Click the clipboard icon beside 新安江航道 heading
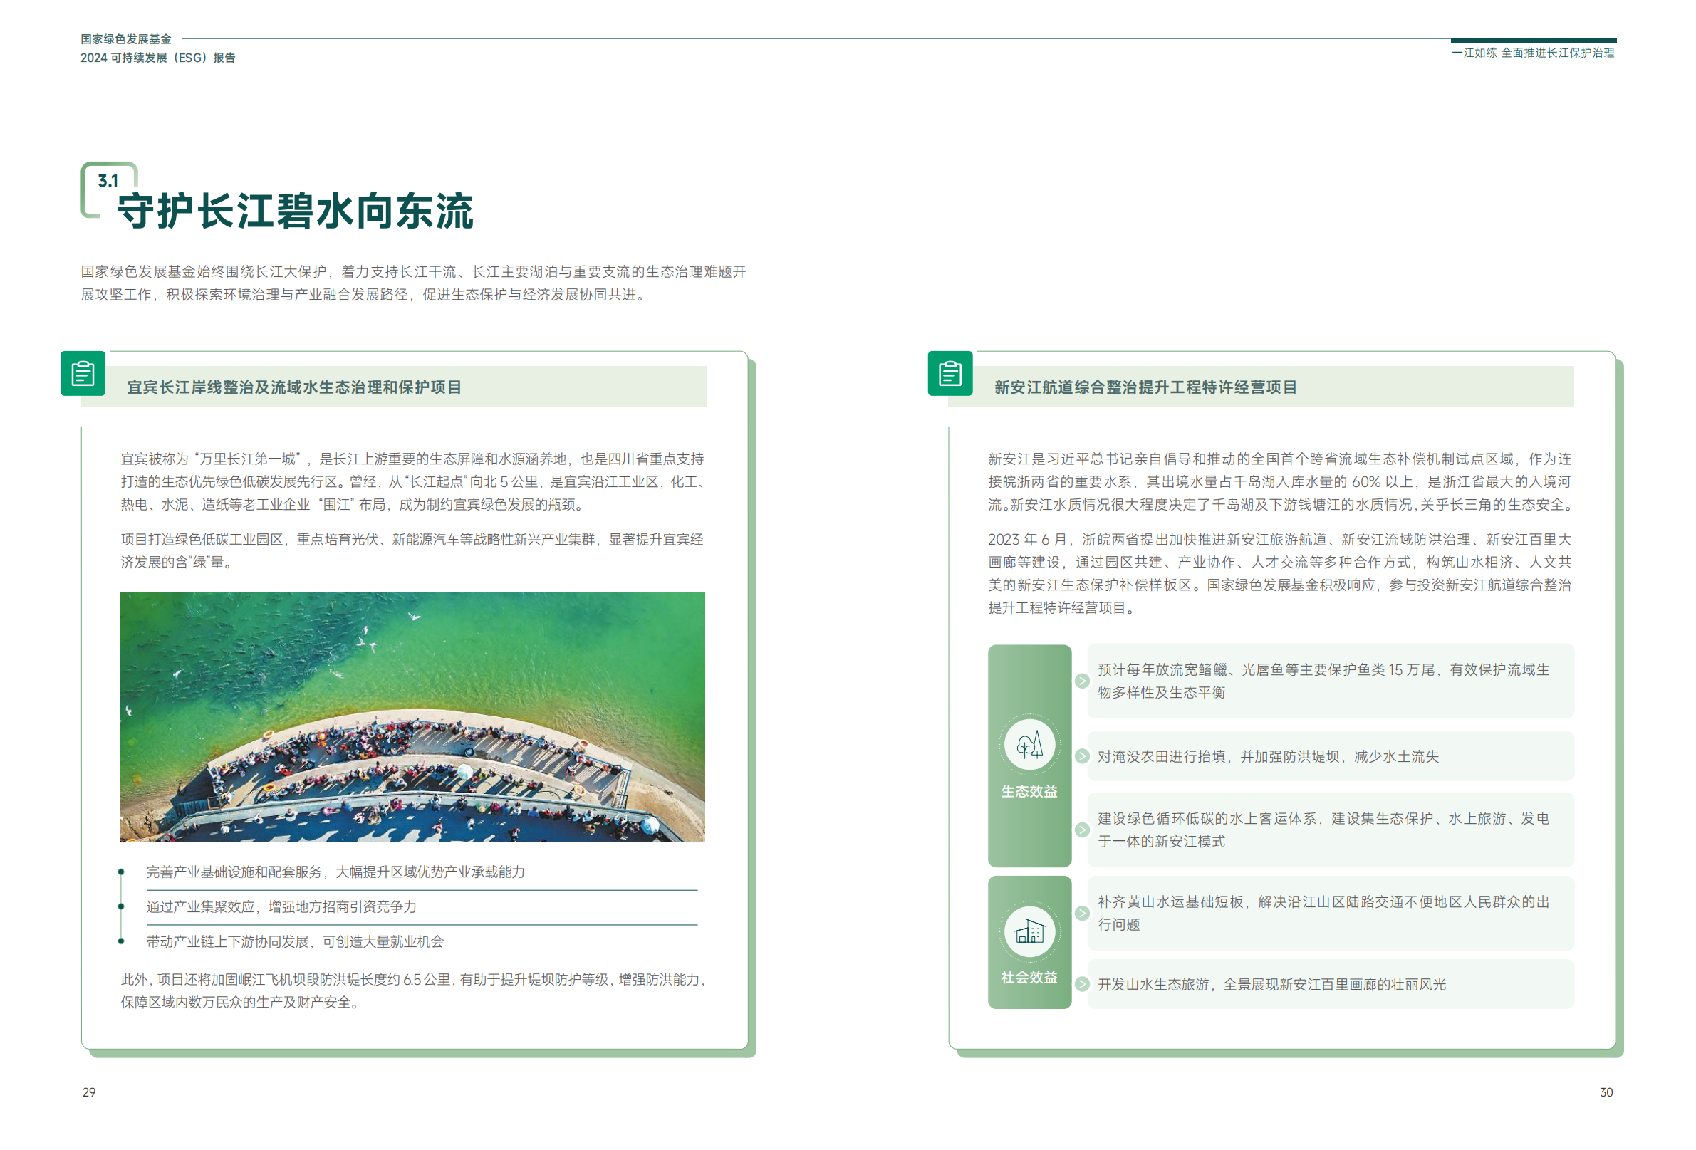Viewport: 1696px width, 1150px height. (950, 374)
